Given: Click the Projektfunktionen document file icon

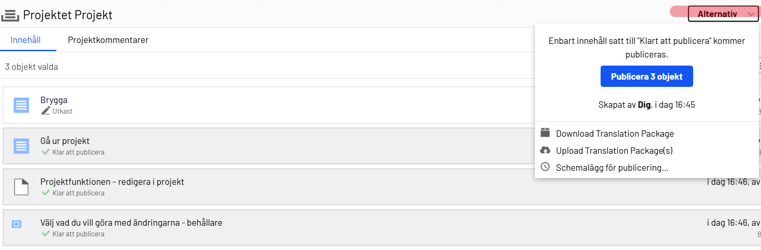Looking at the screenshot, I should coord(21,187).
